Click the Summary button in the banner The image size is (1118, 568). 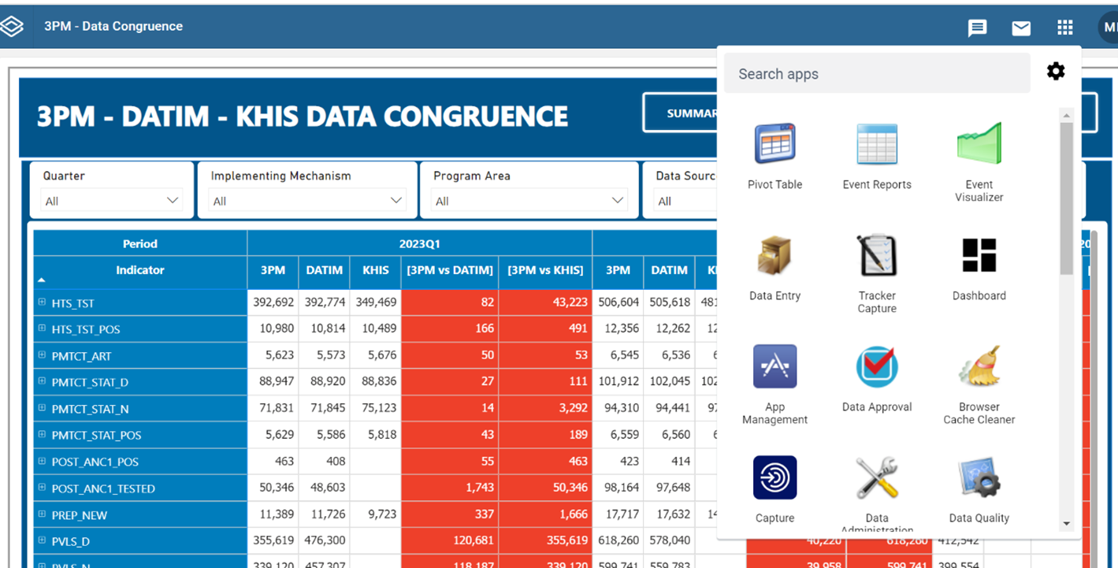680,113
